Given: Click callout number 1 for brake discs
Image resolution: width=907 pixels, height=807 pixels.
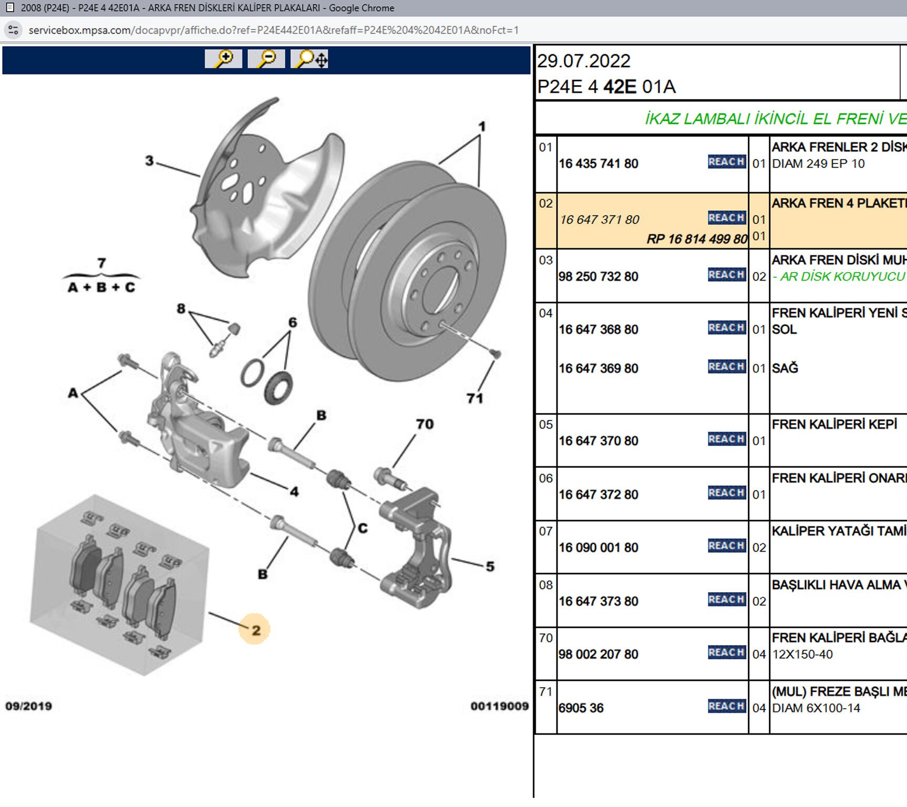Looking at the screenshot, I should click(x=481, y=127).
